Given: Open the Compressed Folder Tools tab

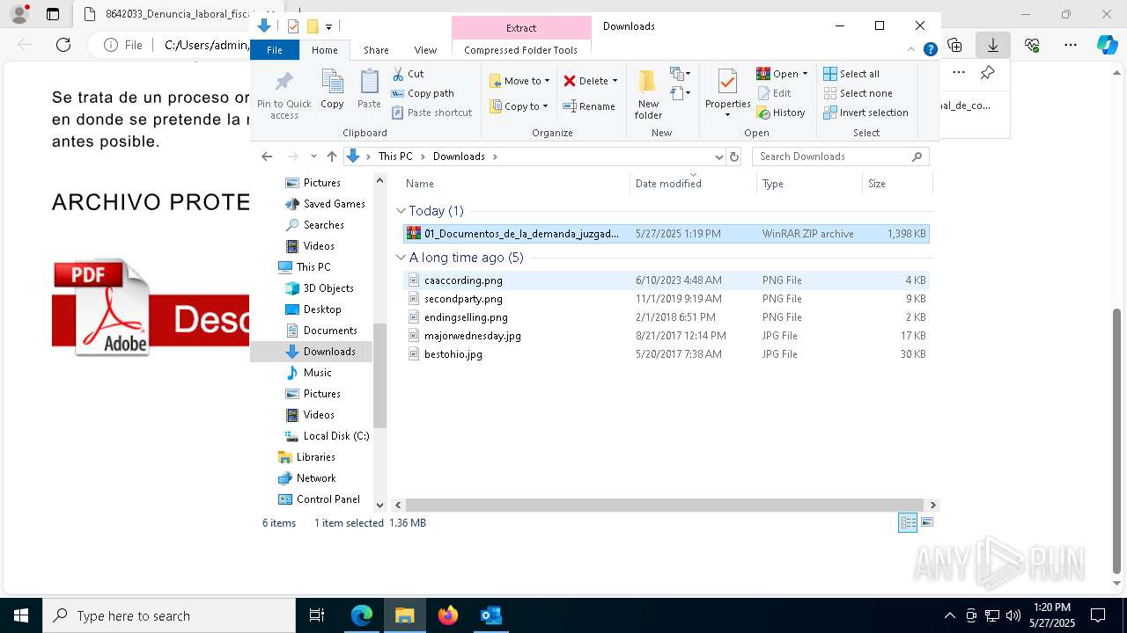Looking at the screenshot, I should tap(521, 50).
